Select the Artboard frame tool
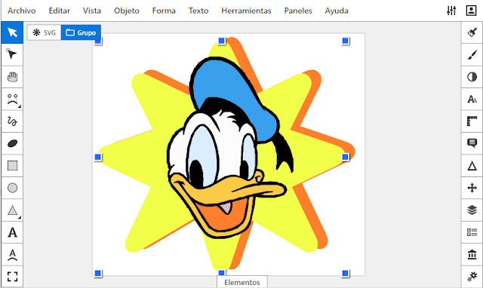This screenshot has height=288, width=483. 12,277
